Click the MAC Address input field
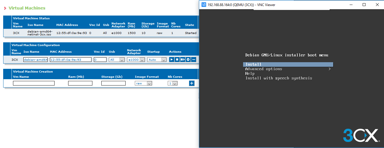Image resolution: width=384 pixels, height=148 pixels. point(71,60)
